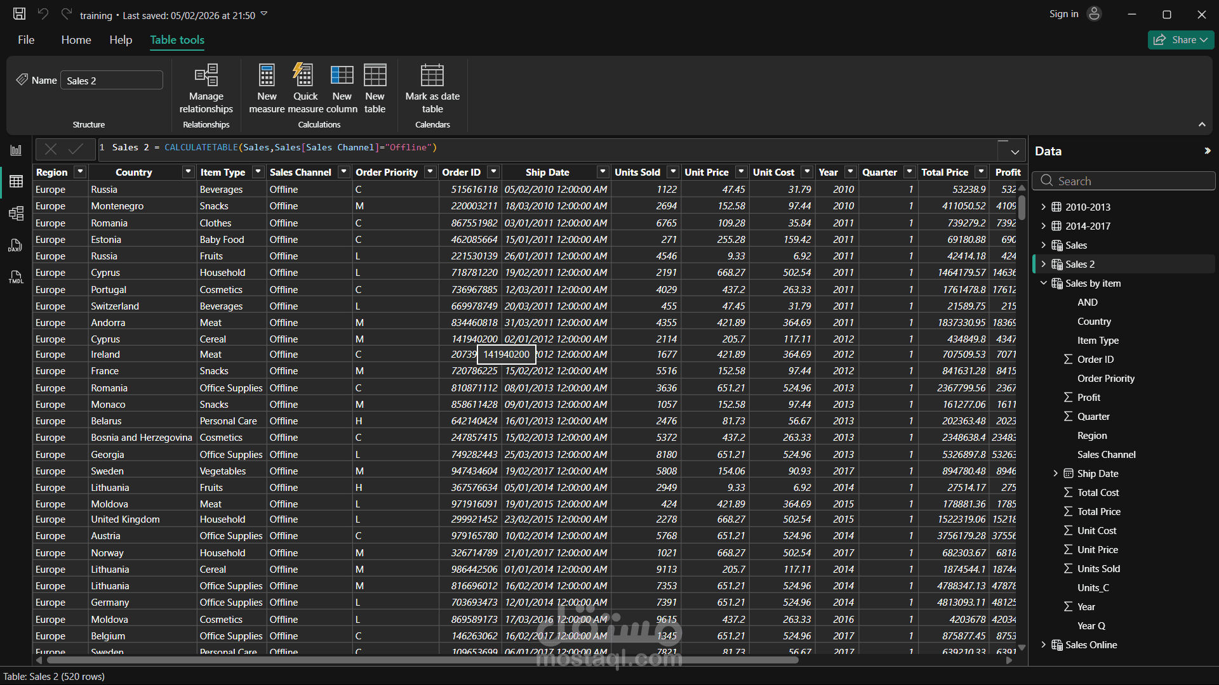Add a New column

342,89
